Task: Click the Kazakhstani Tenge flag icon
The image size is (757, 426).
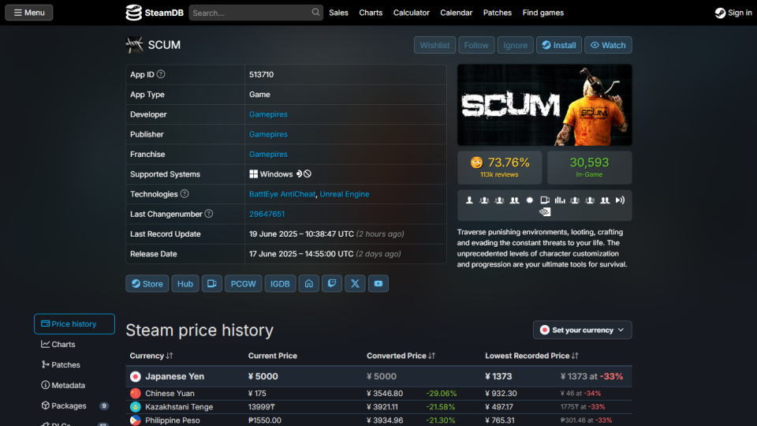Action: (x=135, y=407)
